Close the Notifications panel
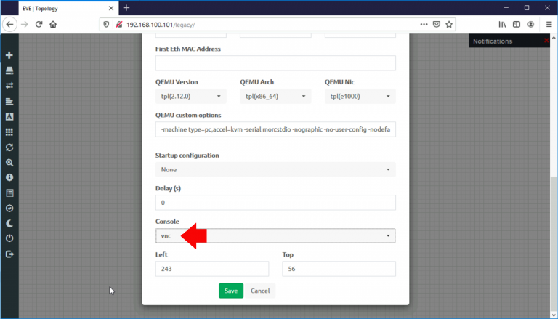558x319 pixels. point(546,41)
